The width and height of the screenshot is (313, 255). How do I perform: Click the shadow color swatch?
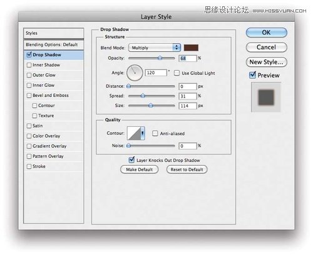tap(191, 47)
